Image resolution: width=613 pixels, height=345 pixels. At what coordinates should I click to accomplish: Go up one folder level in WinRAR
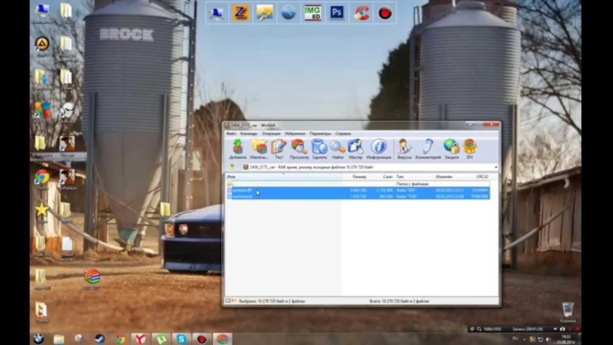pyautogui.click(x=232, y=167)
